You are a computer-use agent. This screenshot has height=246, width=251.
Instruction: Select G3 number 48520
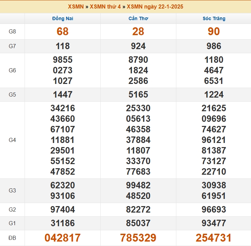pos(138,196)
